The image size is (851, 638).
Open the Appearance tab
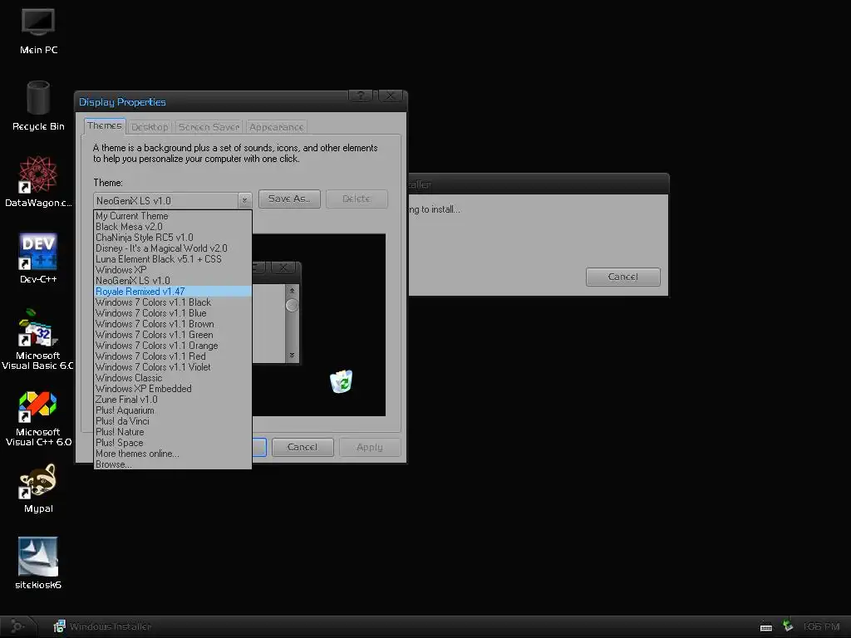click(x=276, y=127)
